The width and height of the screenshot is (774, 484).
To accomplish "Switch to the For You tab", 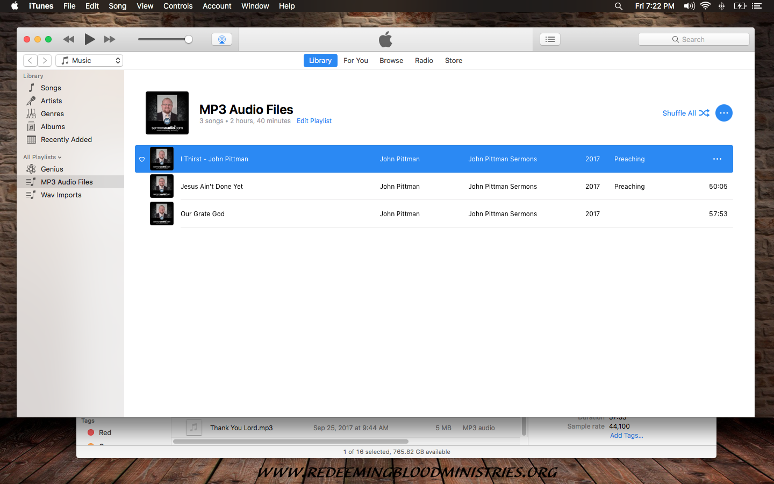I will pos(356,61).
